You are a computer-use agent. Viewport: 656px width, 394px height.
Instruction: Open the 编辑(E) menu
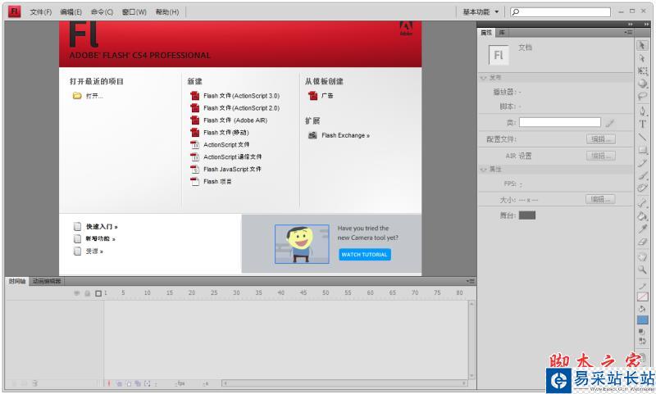(71, 12)
